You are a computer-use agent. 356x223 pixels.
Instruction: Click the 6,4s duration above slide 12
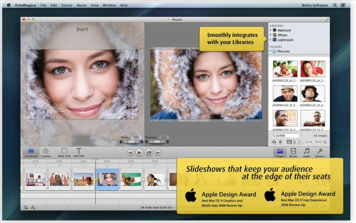click(107, 161)
